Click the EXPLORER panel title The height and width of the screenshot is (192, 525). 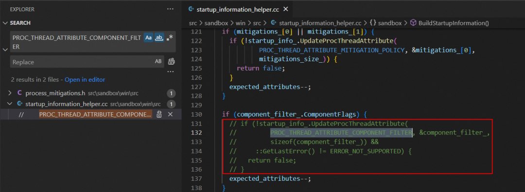click(x=22, y=9)
